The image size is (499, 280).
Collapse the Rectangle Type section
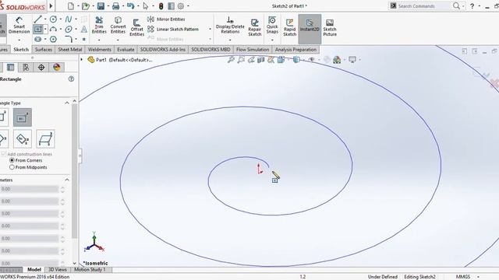(x=67, y=103)
